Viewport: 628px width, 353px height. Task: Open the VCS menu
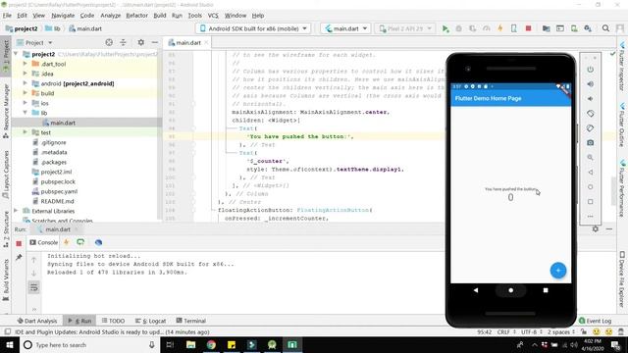click(213, 16)
